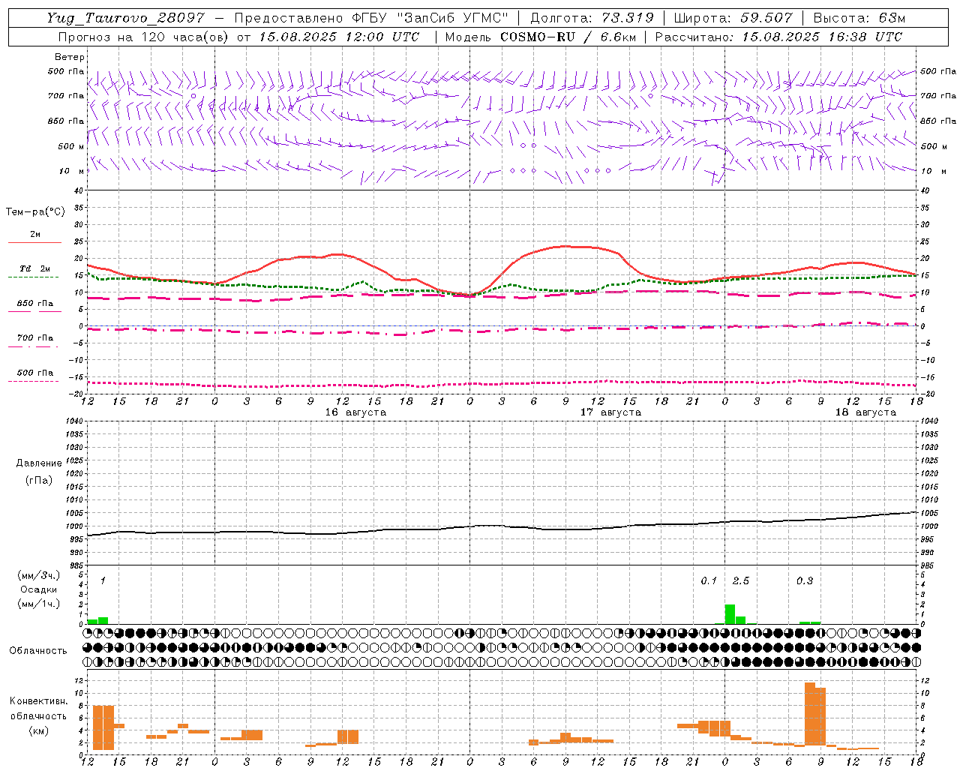960x768 pixels.
Task: Click the 16 августа date label
Action: (x=355, y=412)
